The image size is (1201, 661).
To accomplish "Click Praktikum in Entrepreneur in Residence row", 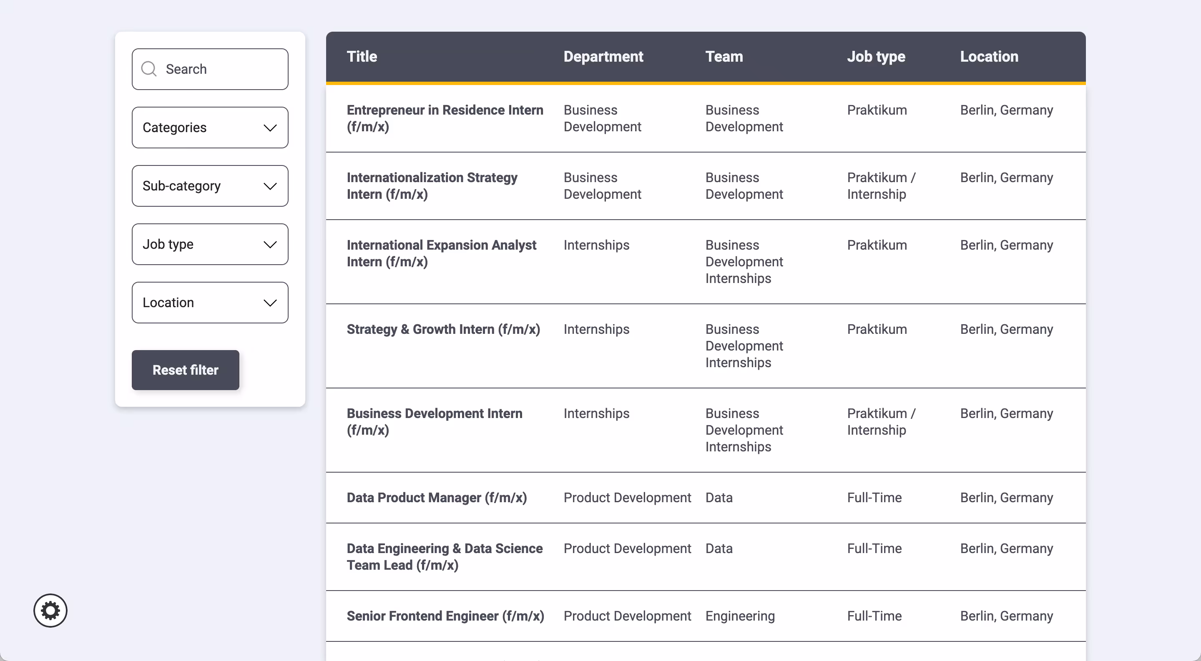I will tap(877, 110).
